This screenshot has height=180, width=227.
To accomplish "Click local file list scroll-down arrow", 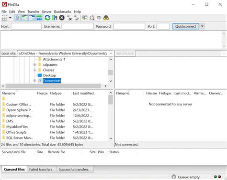I will point(111,138).
